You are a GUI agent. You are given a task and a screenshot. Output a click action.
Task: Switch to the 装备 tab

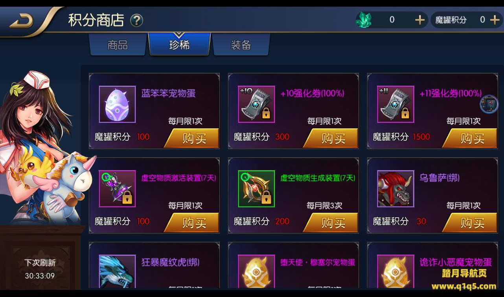(241, 45)
